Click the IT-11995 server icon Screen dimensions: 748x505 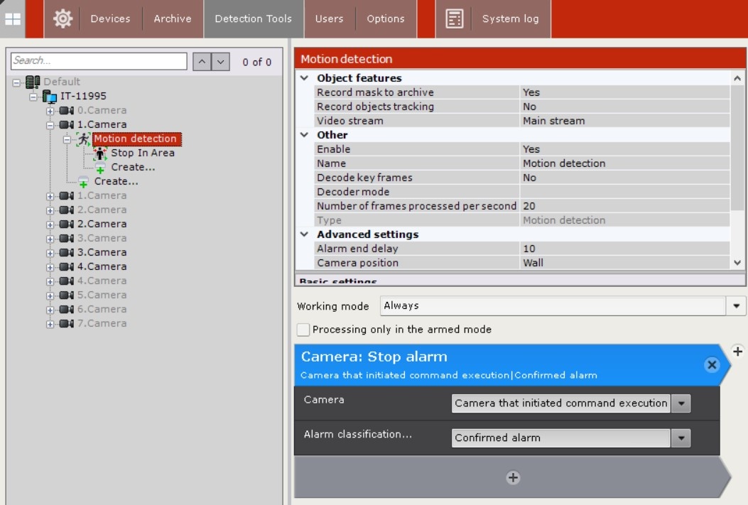pos(50,96)
